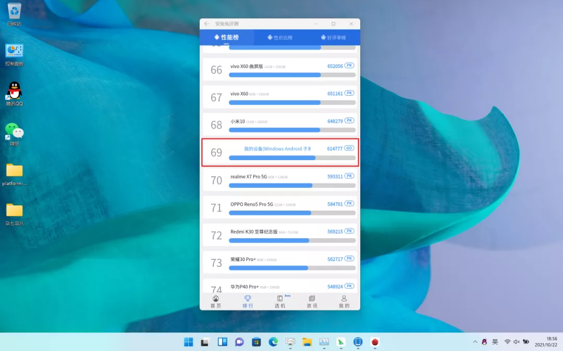The image size is (563, 351).
Task: Select the Redmi K30 至尊纪念版 name
Action: point(254,232)
